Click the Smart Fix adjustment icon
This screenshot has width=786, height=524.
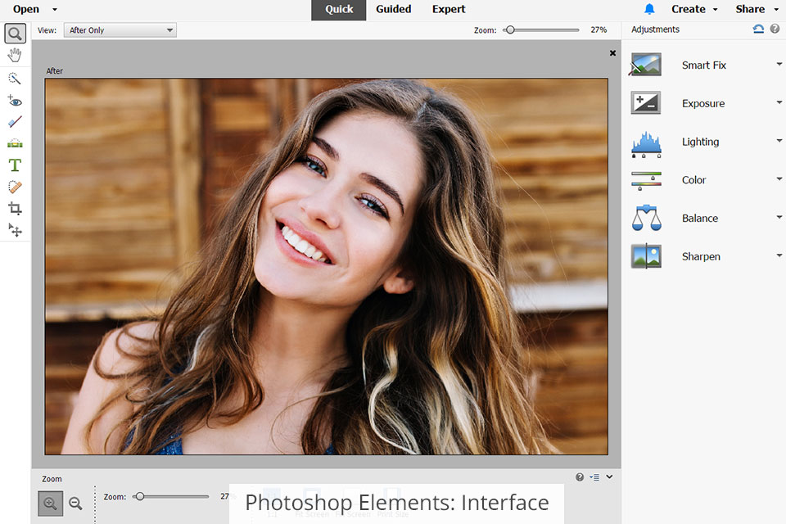(x=646, y=65)
